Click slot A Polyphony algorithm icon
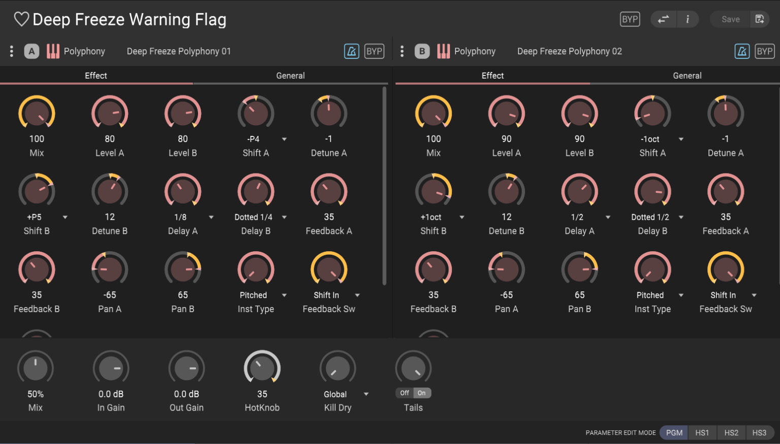The width and height of the screenshot is (780, 444). 53,51
